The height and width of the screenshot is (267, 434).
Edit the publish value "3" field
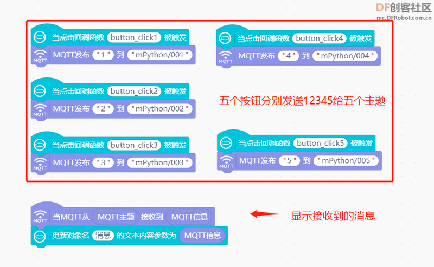(103, 162)
